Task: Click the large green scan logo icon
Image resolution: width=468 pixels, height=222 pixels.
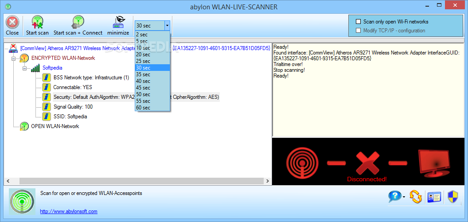Action: pos(21,202)
